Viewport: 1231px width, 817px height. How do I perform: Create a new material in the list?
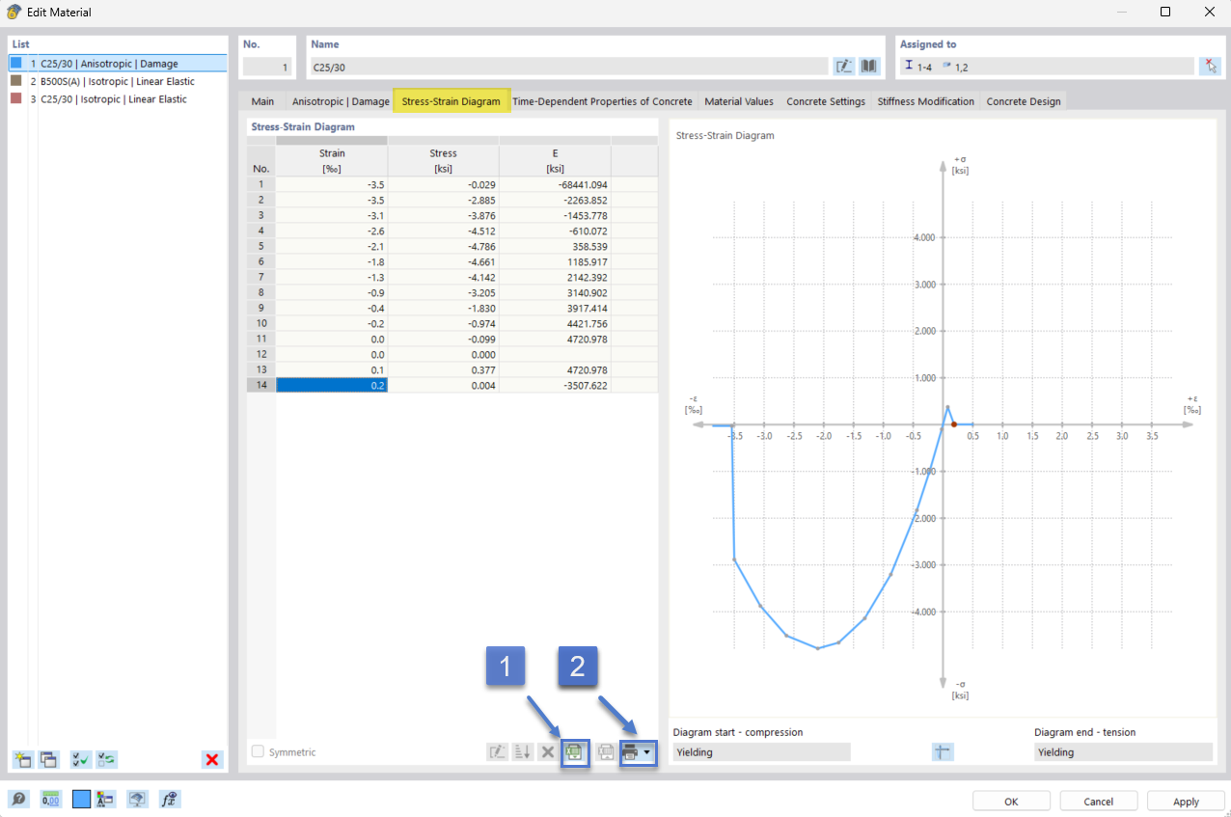click(22, 760)
